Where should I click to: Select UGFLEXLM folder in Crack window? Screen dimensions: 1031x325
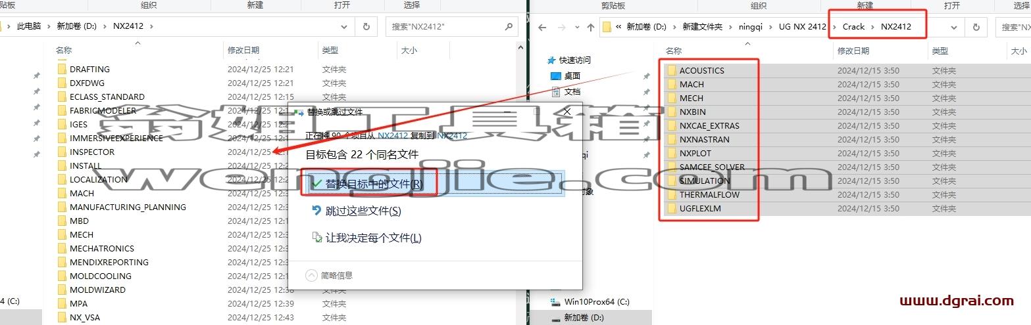[701, 208]
